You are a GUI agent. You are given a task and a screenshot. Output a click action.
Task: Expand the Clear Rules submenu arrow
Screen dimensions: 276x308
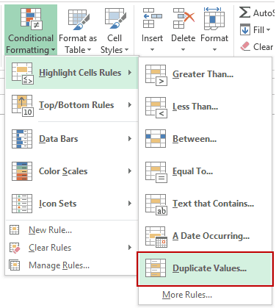tap(130, 248)
